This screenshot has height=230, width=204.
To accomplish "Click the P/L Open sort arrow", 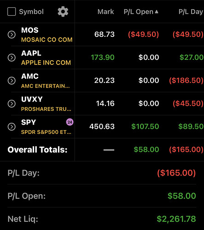I will click(x=157, y=11).
